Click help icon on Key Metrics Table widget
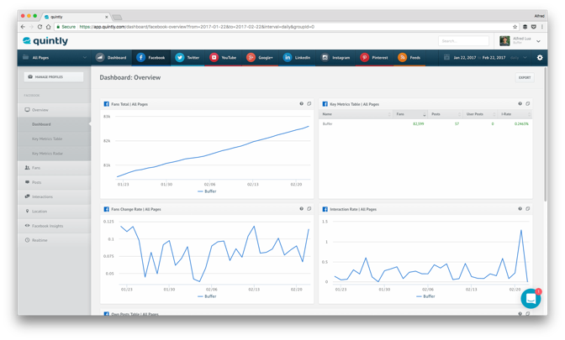This screenshot has height=340, width=565. pyautogui.click(x=520, y=103)
